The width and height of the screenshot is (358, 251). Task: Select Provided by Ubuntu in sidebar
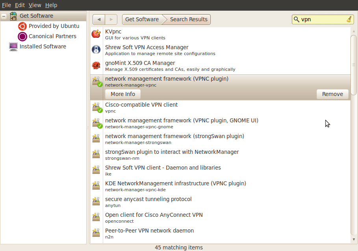coord(54,26)
